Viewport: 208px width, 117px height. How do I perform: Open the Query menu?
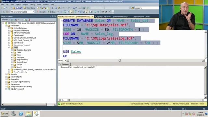[18, 4]
